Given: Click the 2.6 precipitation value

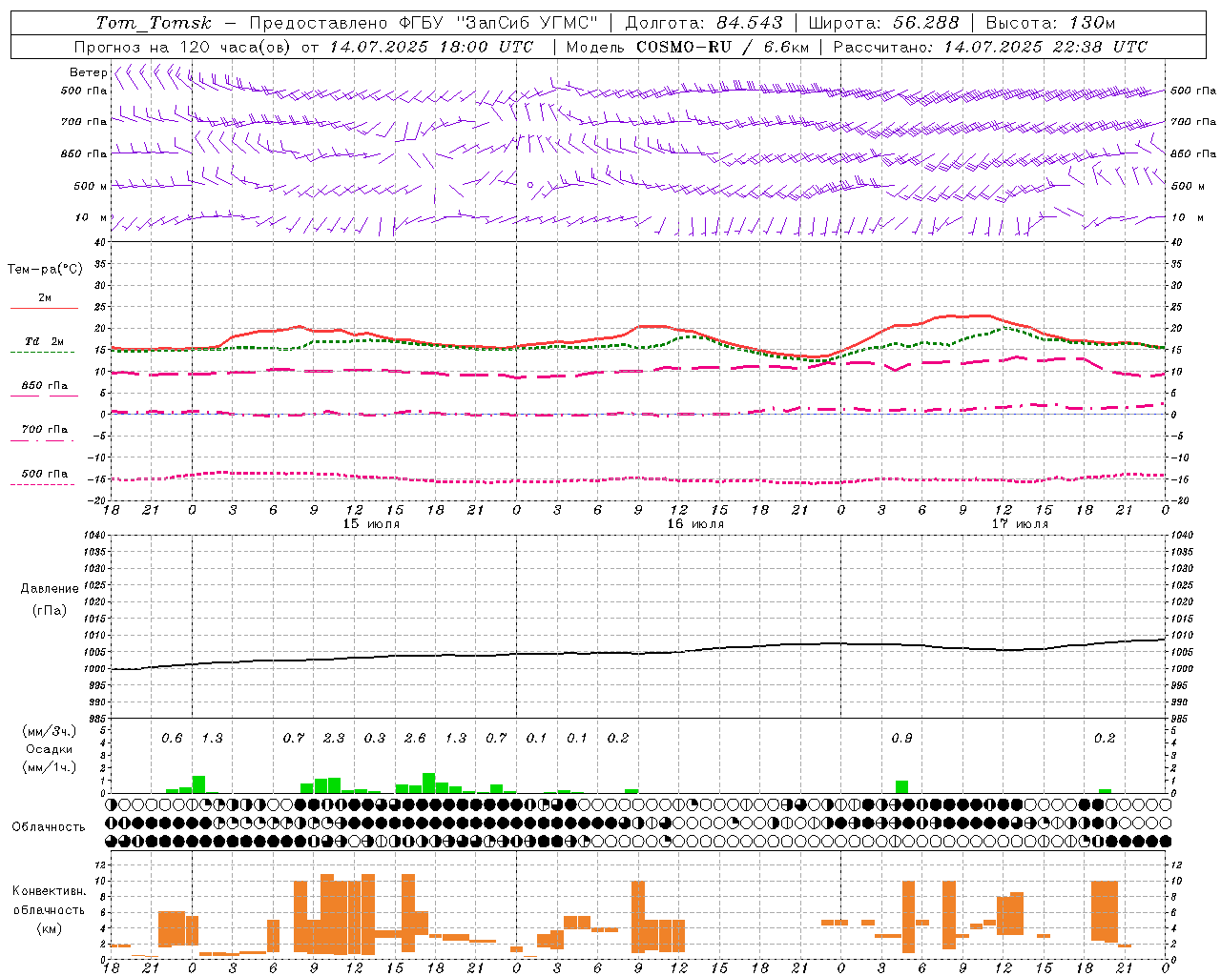Looking at the screenshot, I should (415, 739).
